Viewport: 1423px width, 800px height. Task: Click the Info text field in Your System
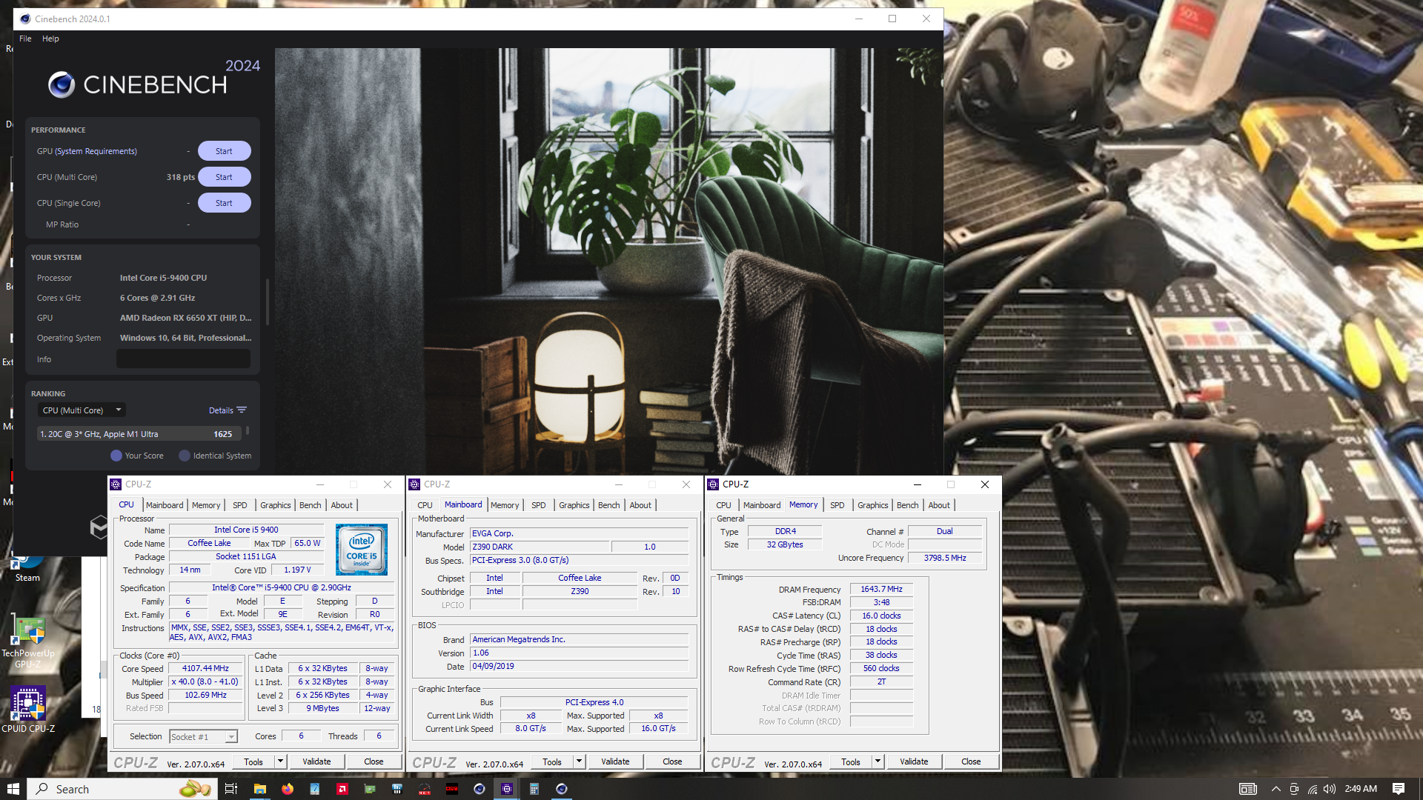tap(183, 359)
